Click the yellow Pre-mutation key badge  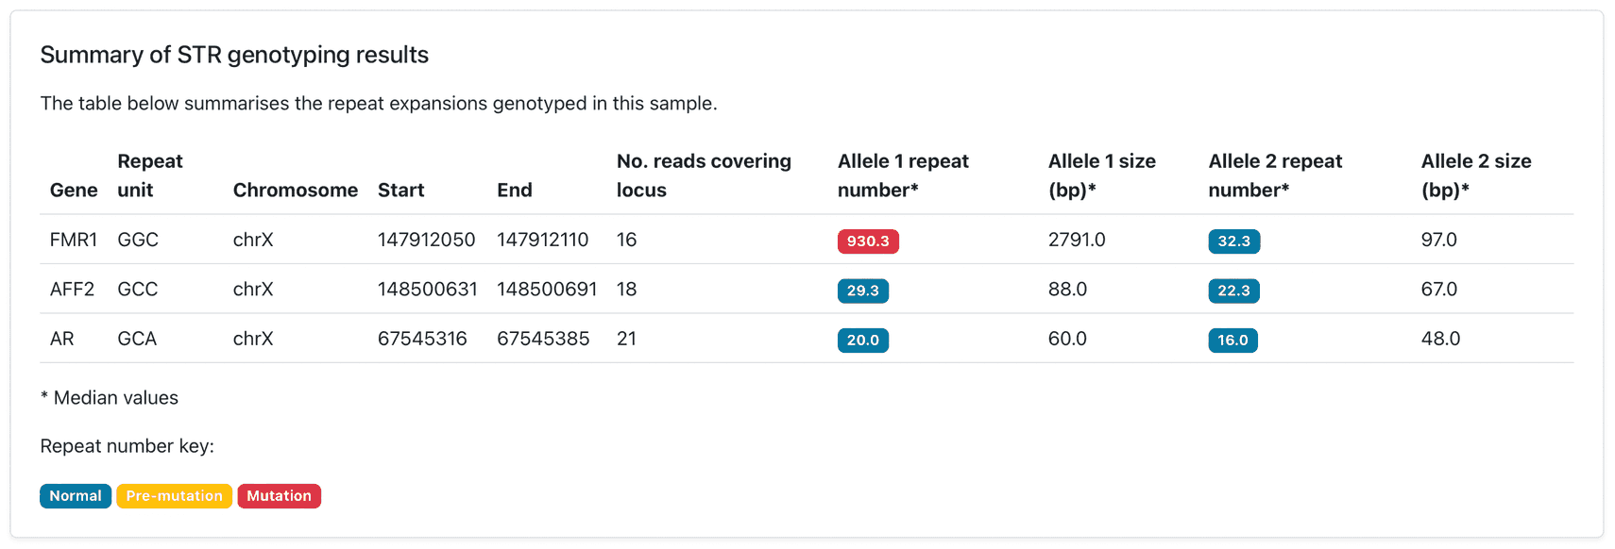pyautogui.click(x=174, y=496)
